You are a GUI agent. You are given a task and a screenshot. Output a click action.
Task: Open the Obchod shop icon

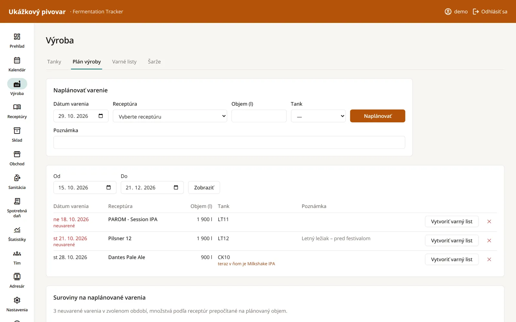coord(17,154)
